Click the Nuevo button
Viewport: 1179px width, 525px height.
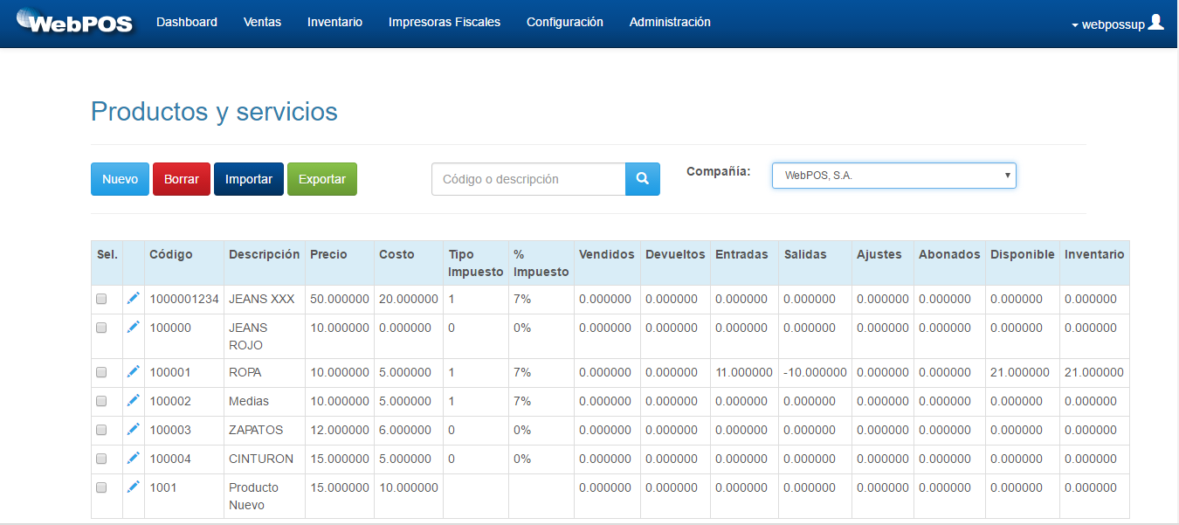(121, 179)
